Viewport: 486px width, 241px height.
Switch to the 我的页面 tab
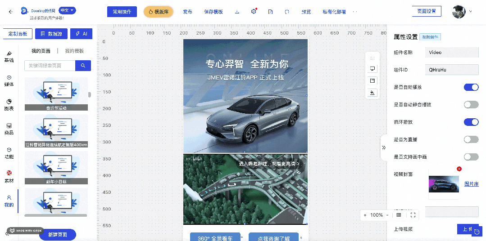41,51
